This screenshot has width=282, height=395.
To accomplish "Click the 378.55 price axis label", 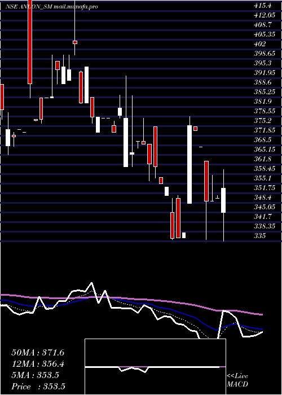I will tap(264, 111).
